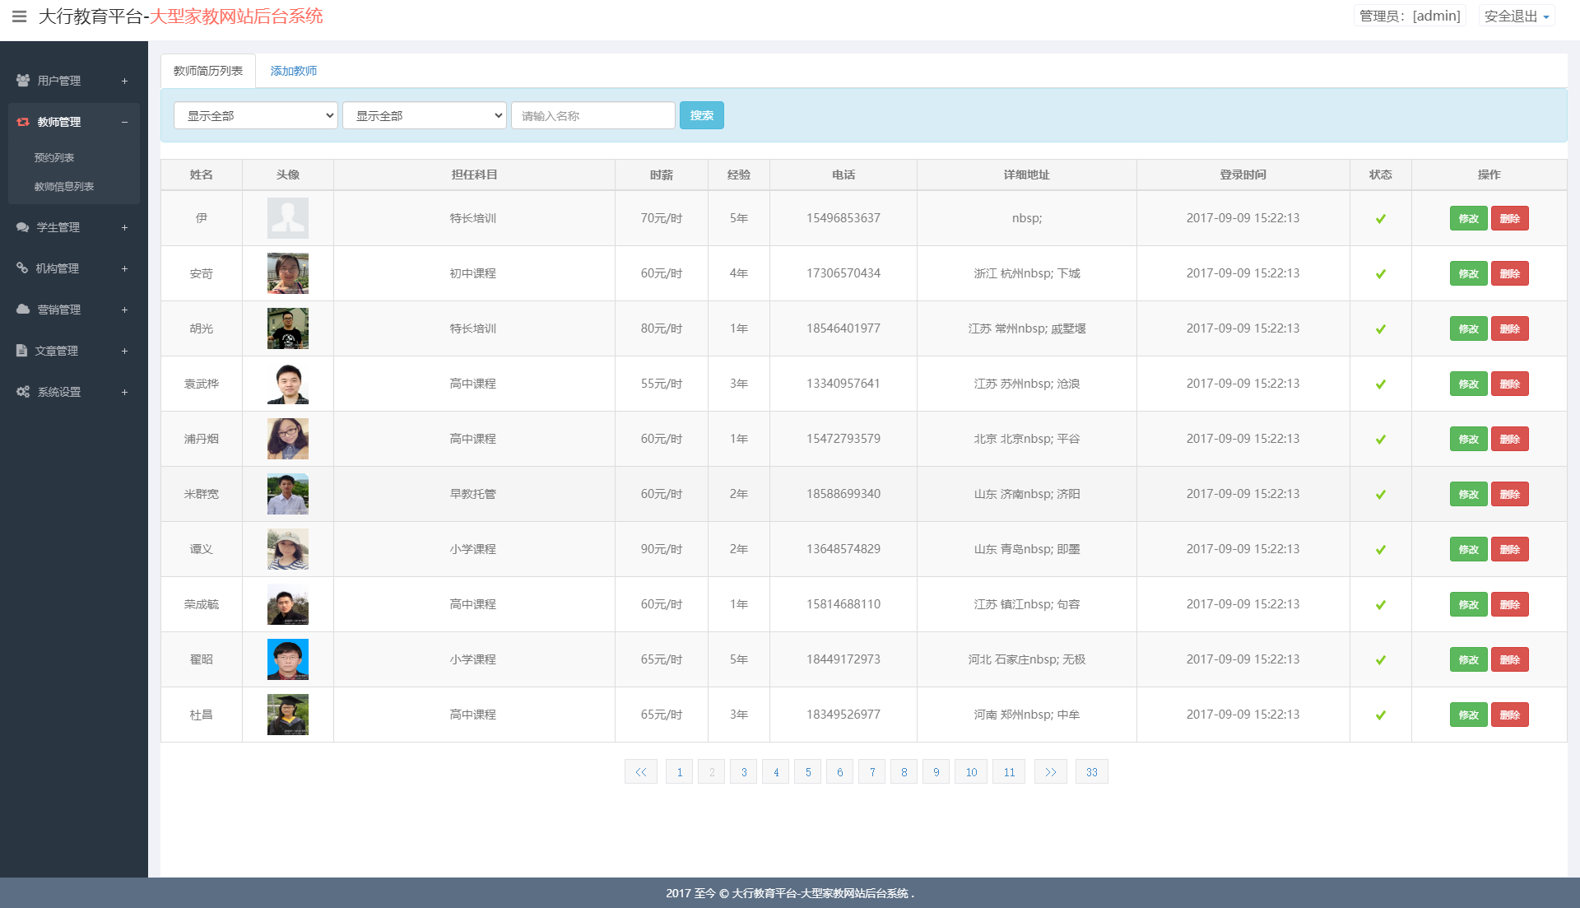Click the 登录时间 column header
Viewport: 1580px width, 908px height.
tap(1243, 175)
